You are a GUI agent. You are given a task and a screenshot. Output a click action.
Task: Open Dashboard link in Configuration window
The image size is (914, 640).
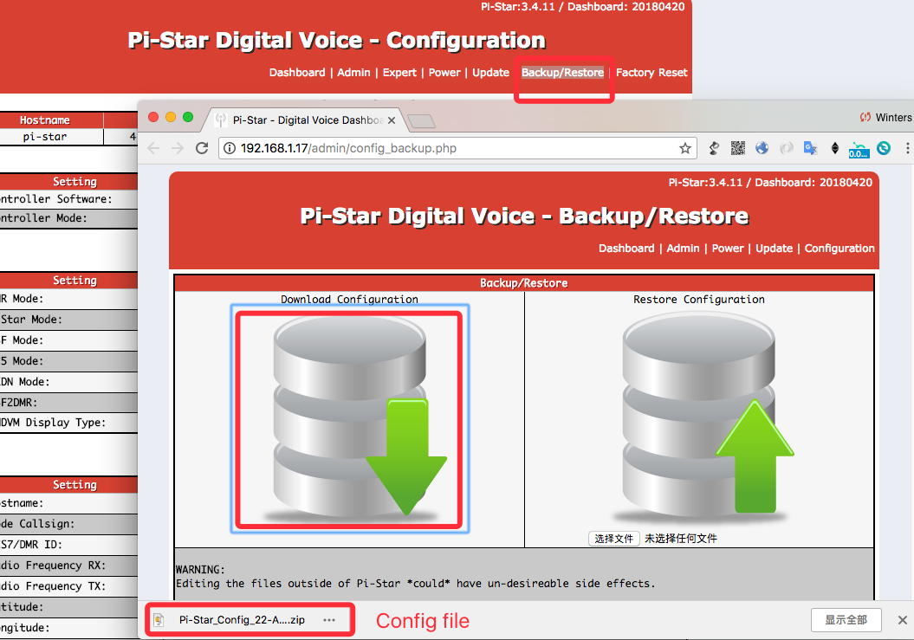pos(297,72)
